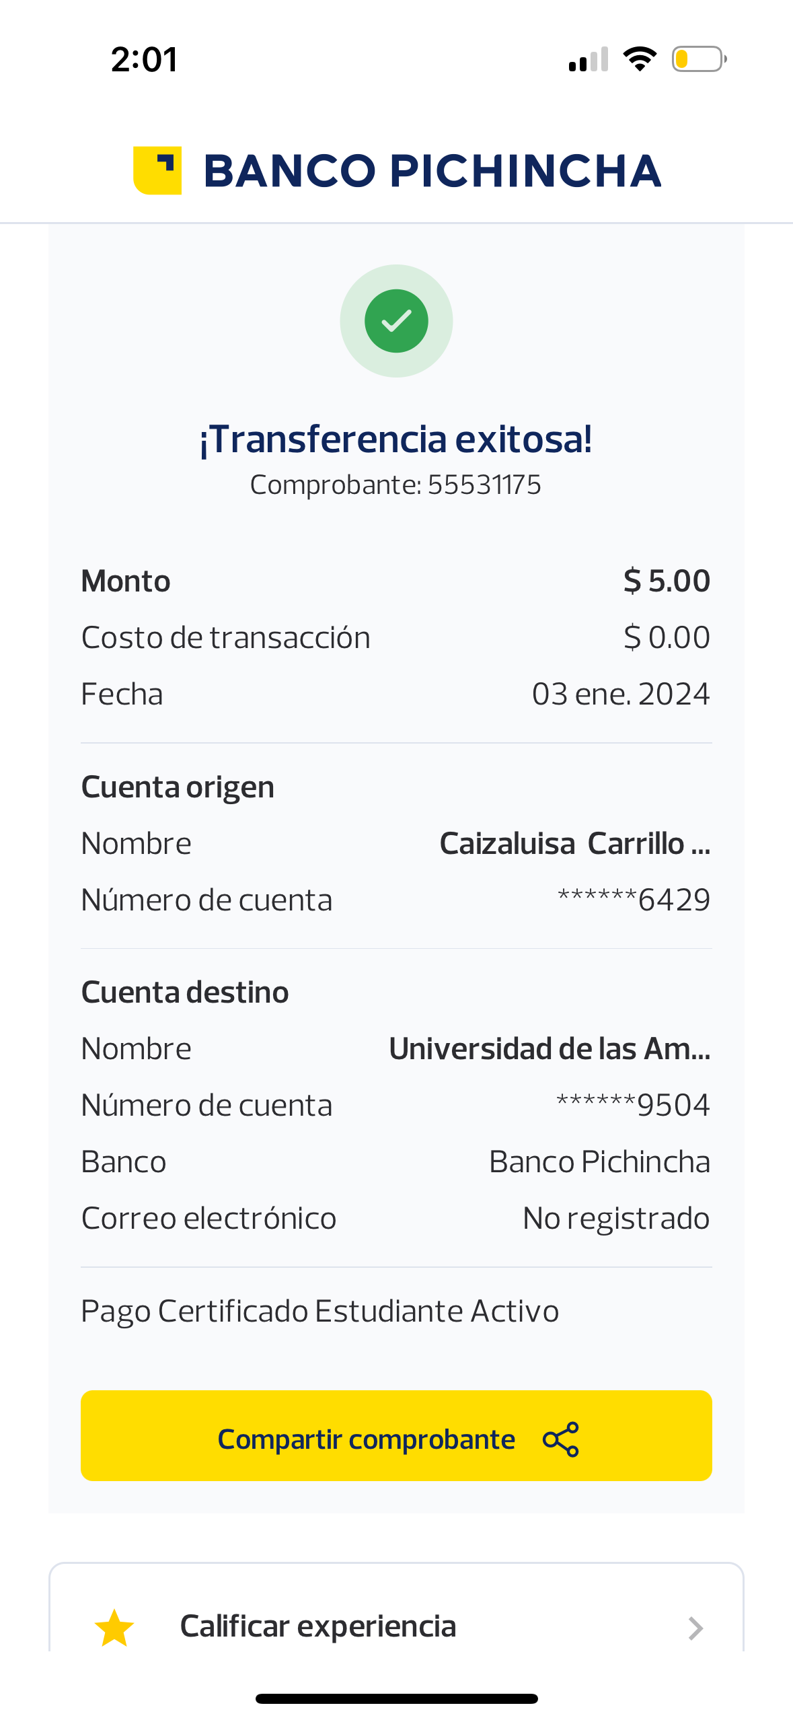Tap the green success checkmark icon
793x1720 pixels.
tap(396, 321)
